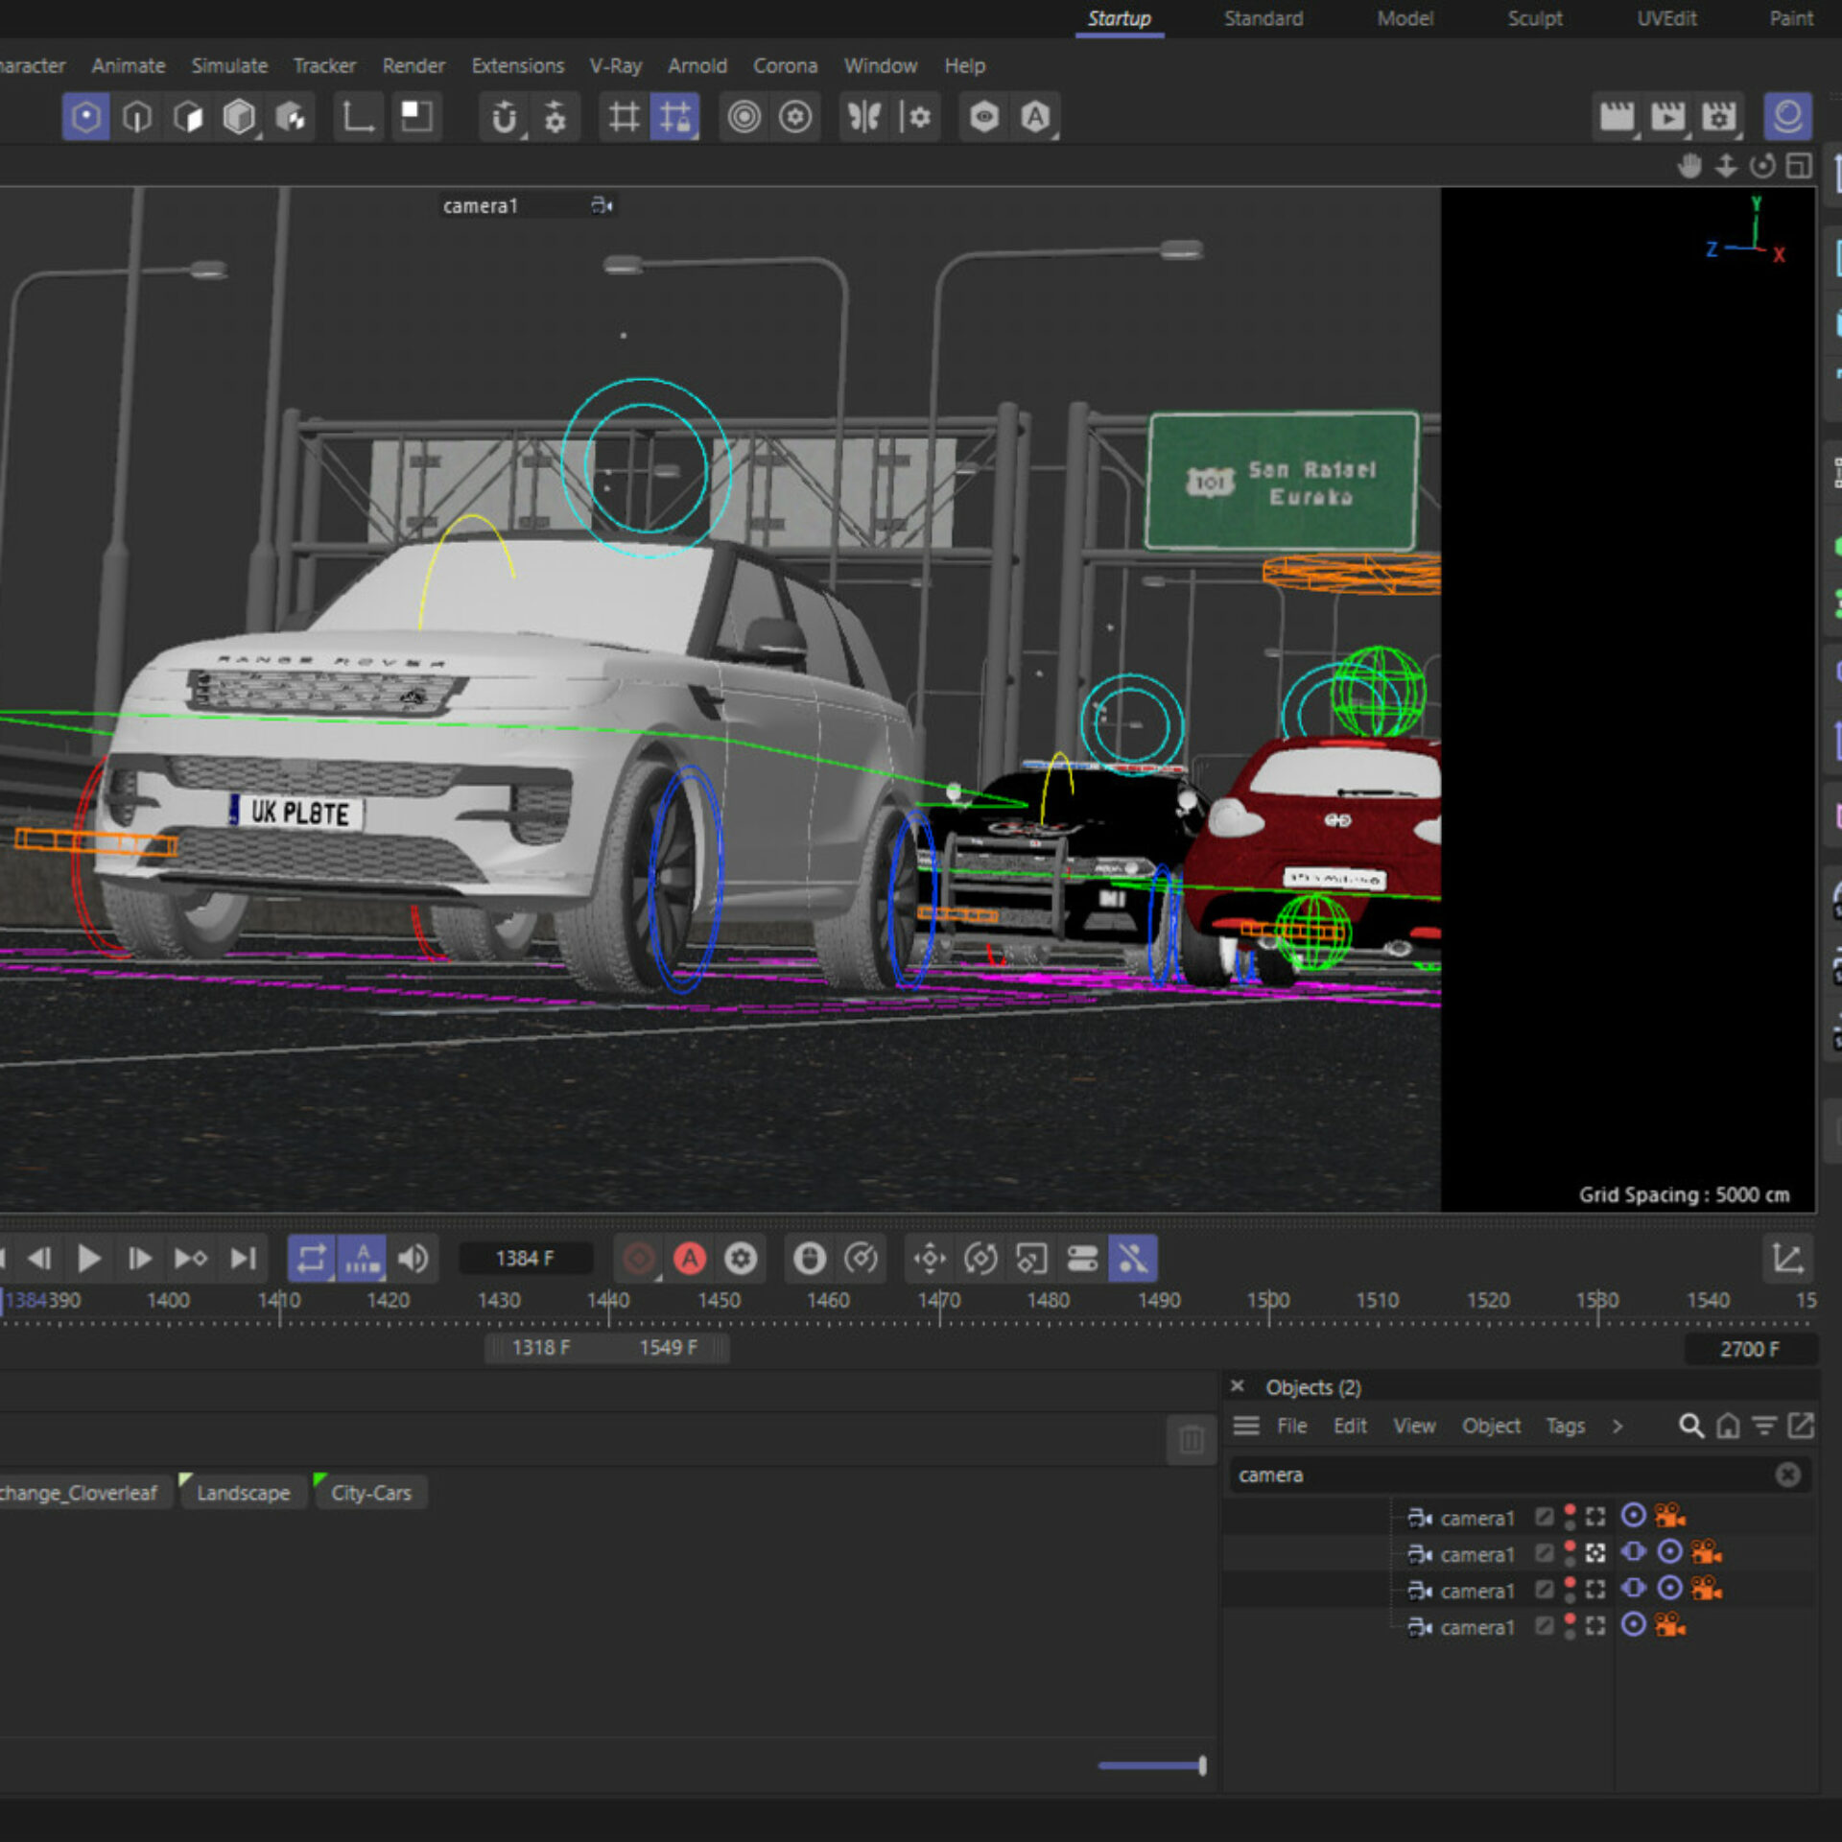
Task: Open the Model mode cube options
Action: tap(239, 117)
